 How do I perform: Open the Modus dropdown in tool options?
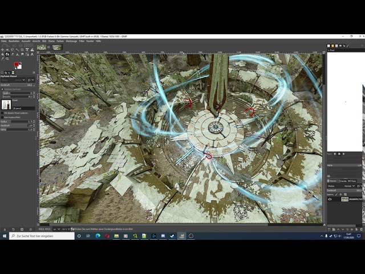[13, 80]
